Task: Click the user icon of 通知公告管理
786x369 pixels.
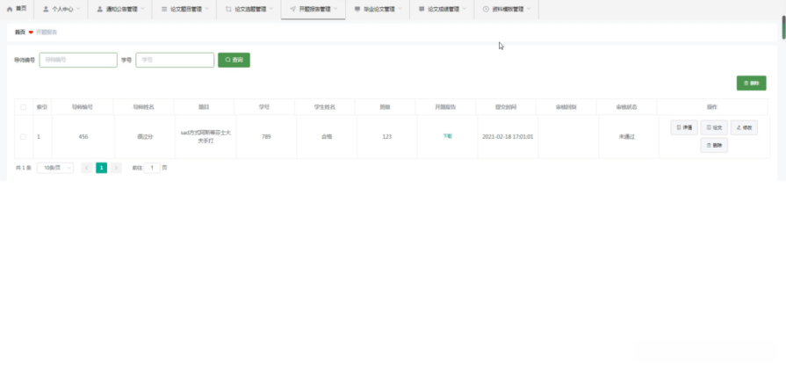Action: pyautogui.click(x=100, y=9)
